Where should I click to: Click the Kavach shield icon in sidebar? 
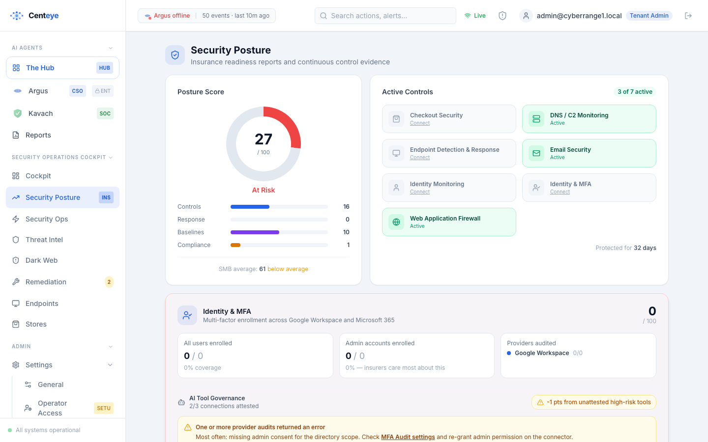tap(18, 113)
